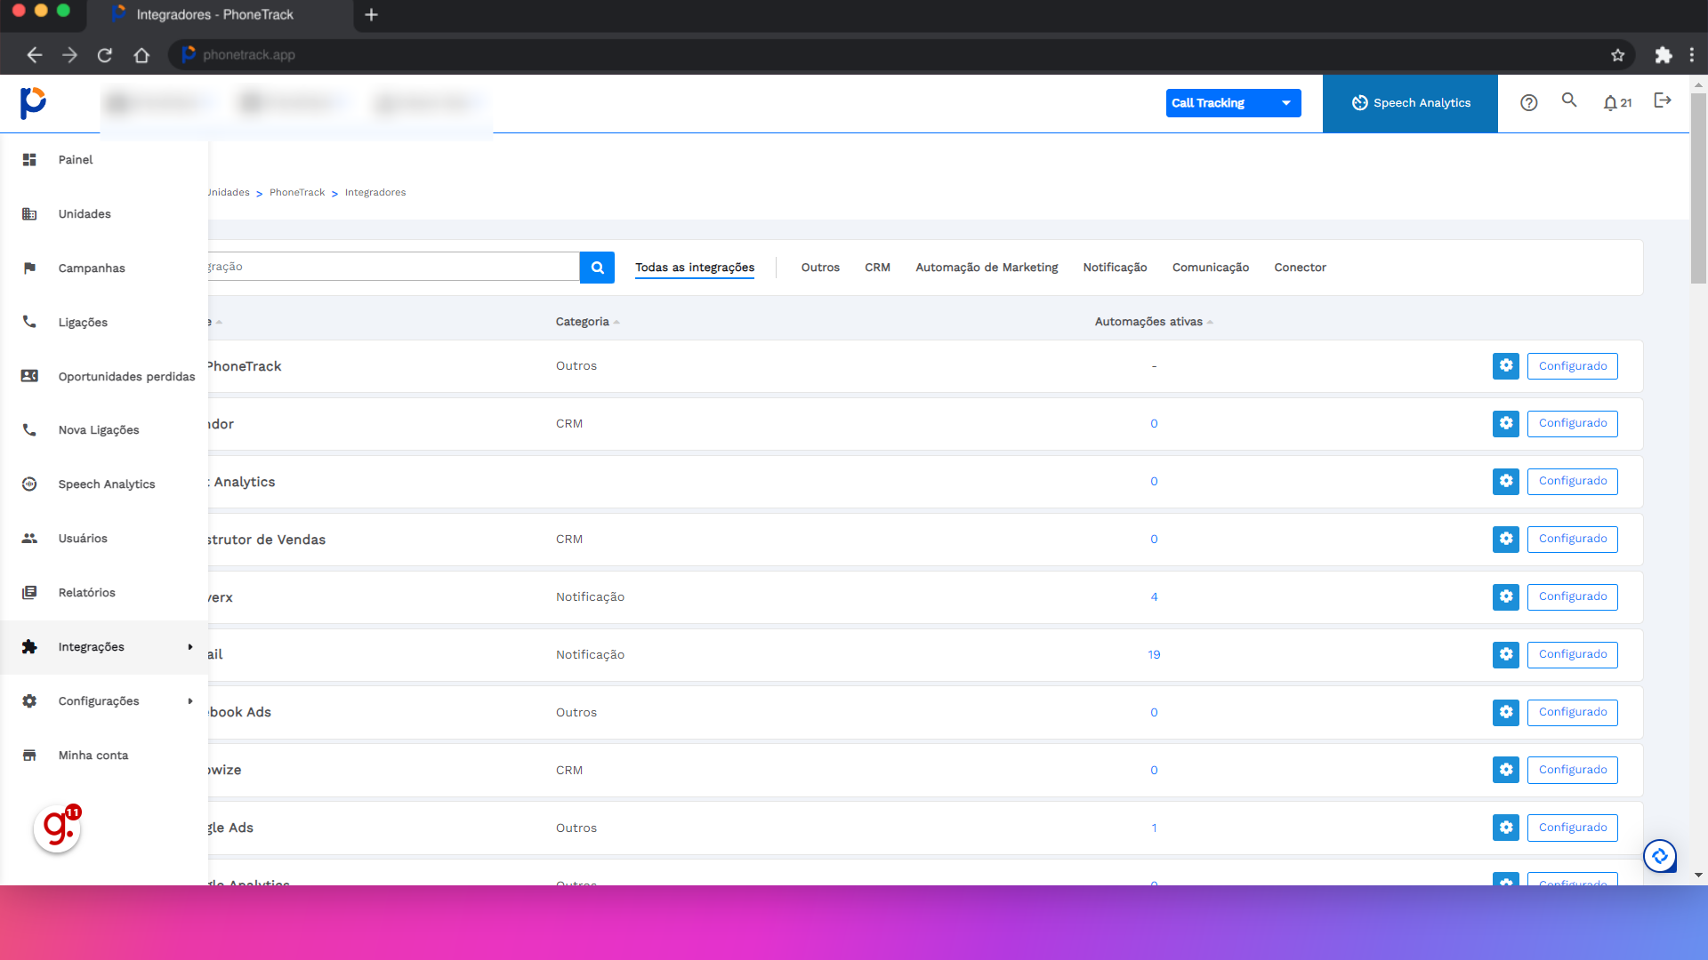This screenshot has height=960, width=1708.
Task: Open Campanhas flag icon in sidebar
Action: click(29, 268)
